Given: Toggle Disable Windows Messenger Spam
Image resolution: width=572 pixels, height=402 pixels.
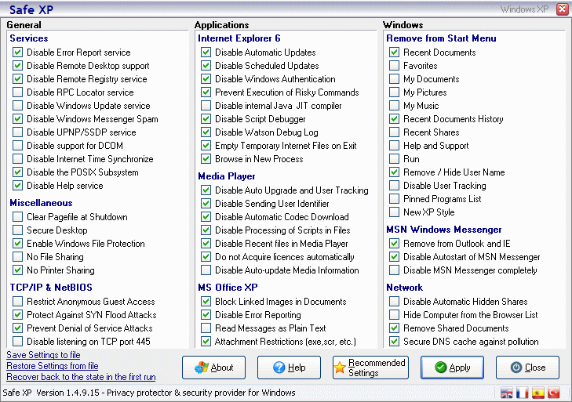Looking at the screenshot, I should click(17, 119).
